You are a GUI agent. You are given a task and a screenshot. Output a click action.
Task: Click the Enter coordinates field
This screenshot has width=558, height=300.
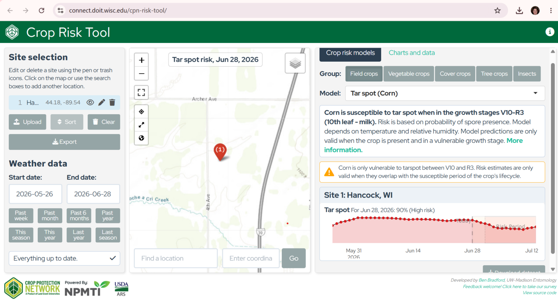[x=251, y=258]
